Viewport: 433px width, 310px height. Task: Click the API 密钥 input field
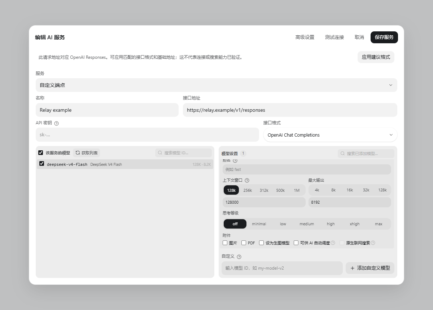(x=147, y=135)
